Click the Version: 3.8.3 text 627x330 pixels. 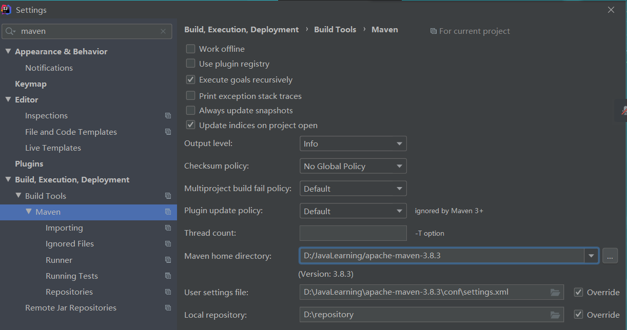[x=326, y=274]
